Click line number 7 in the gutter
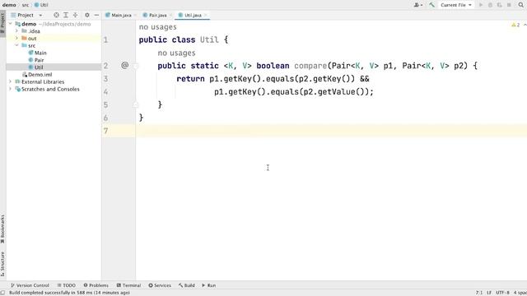 [106, 131]
